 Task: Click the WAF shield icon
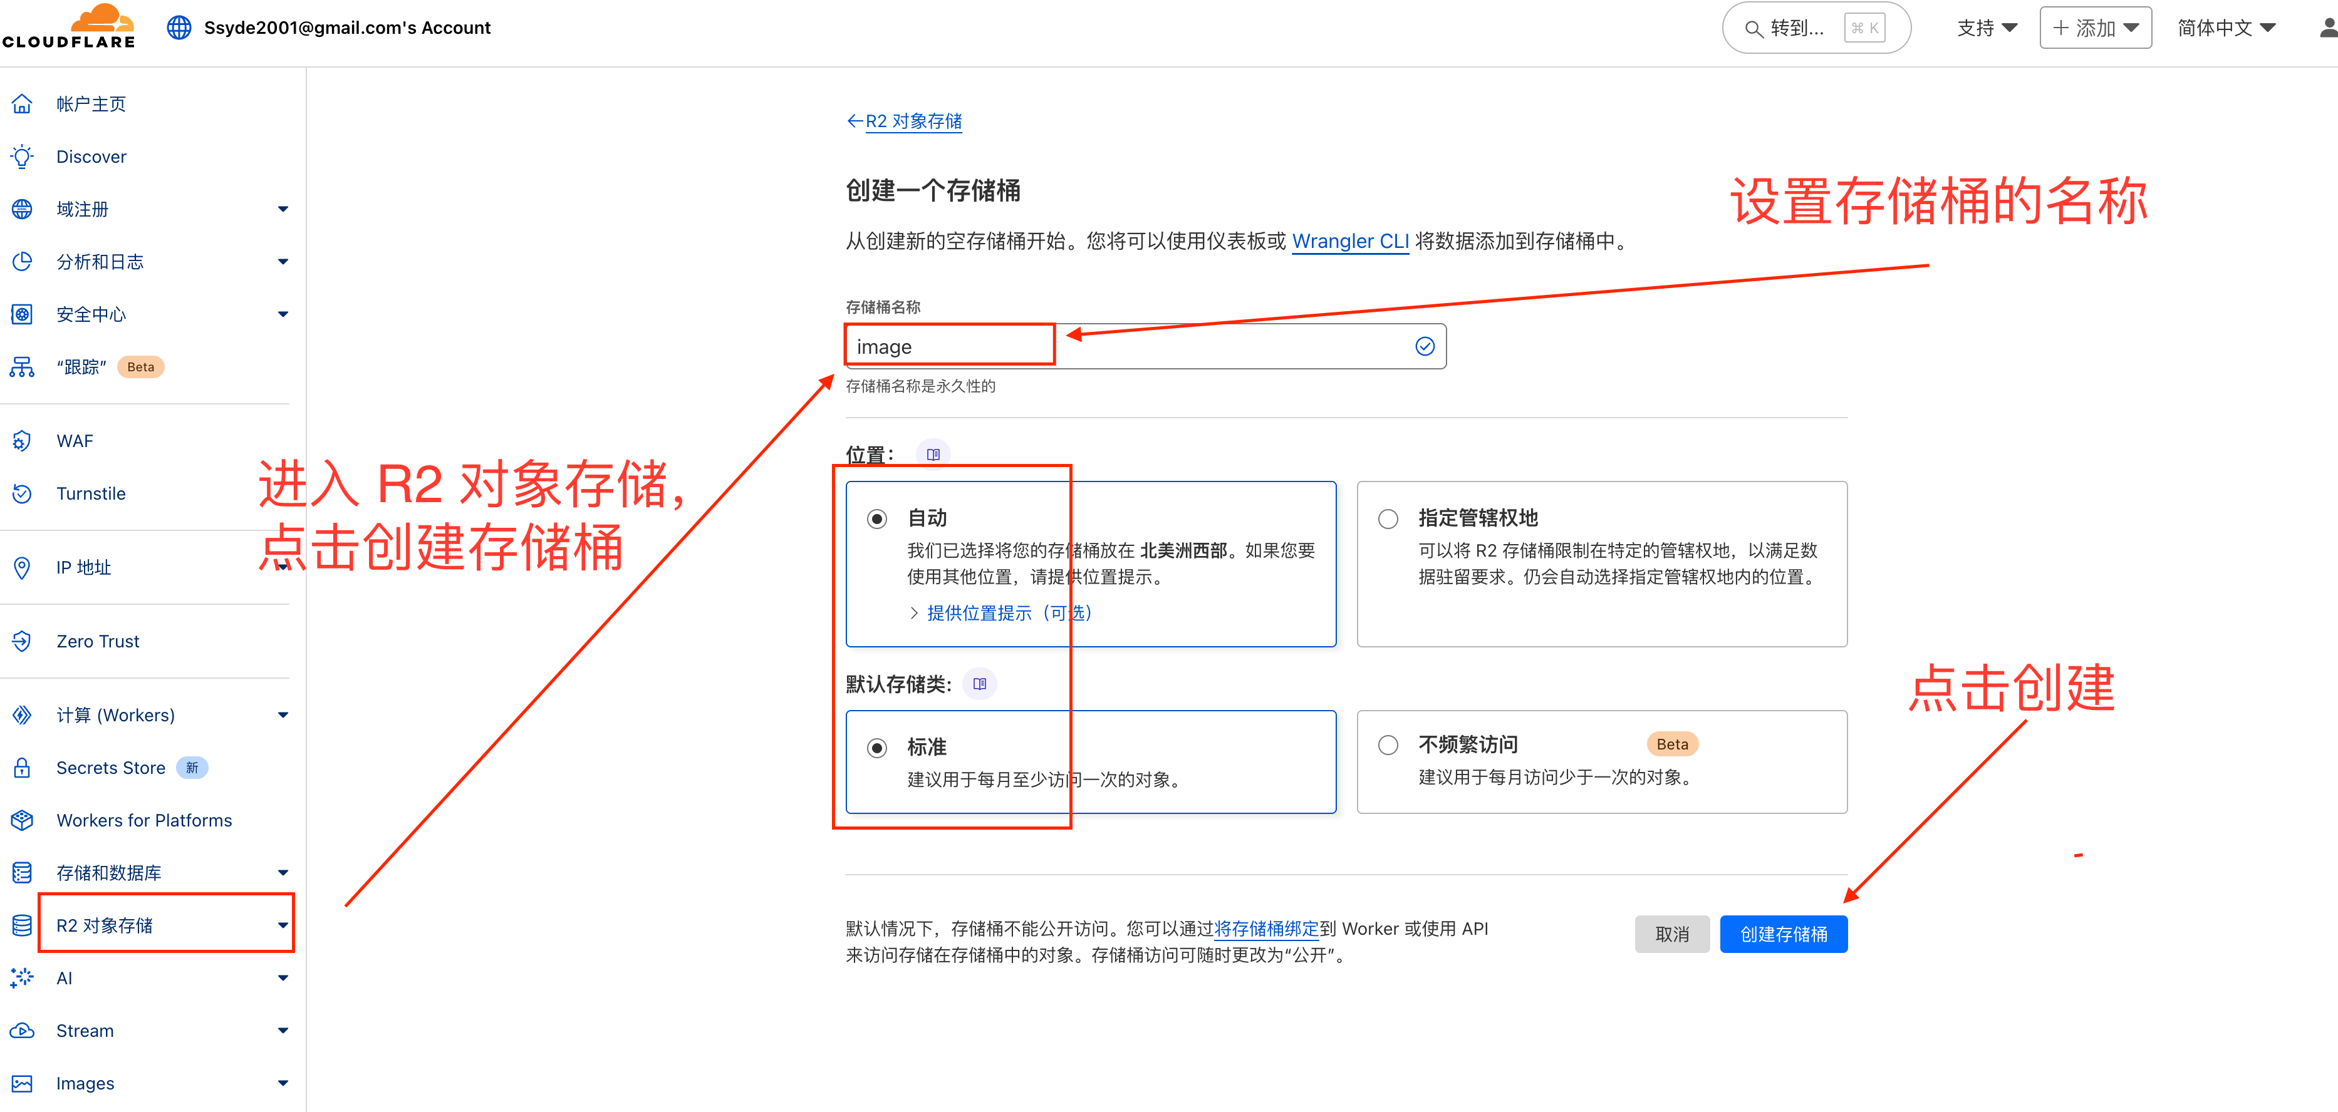coord(22,441)
